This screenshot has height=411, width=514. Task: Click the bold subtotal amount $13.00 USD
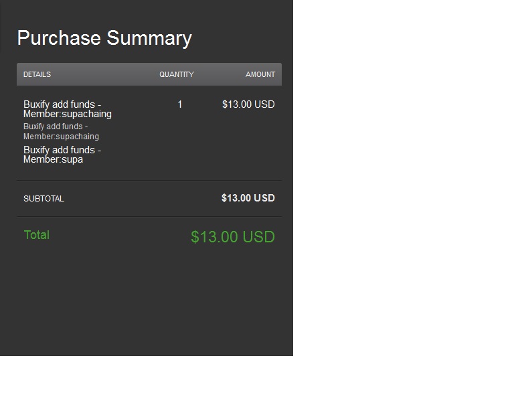pos(248,198)
